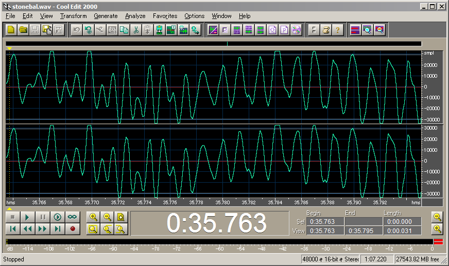Click the Open file folder icon
449x266 pixels.
click(x=23, y=30)
